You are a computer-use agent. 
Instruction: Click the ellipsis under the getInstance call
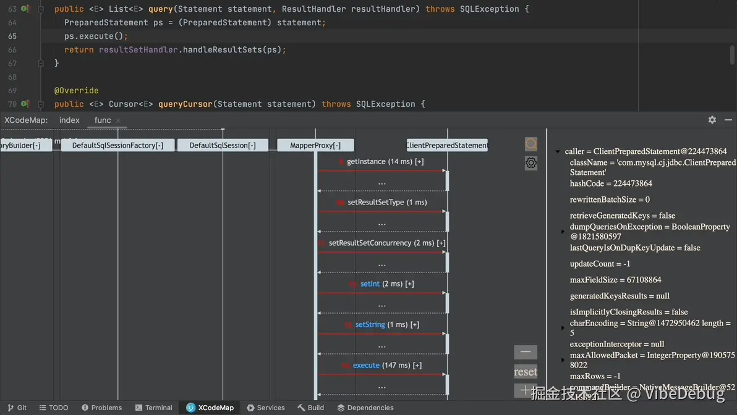coord(381,183)
